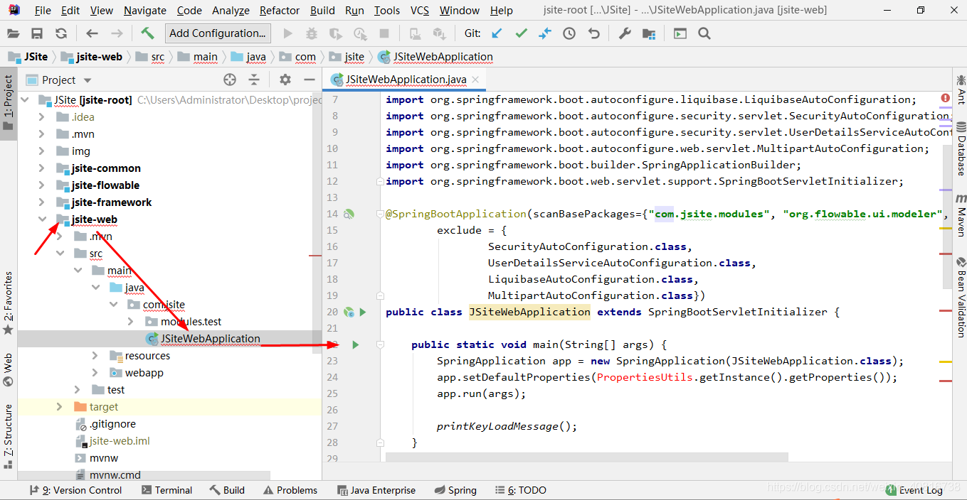Open the Java Enterprise tool window
The width and height of the screenshot is (967, 500).
coord(375,490)
